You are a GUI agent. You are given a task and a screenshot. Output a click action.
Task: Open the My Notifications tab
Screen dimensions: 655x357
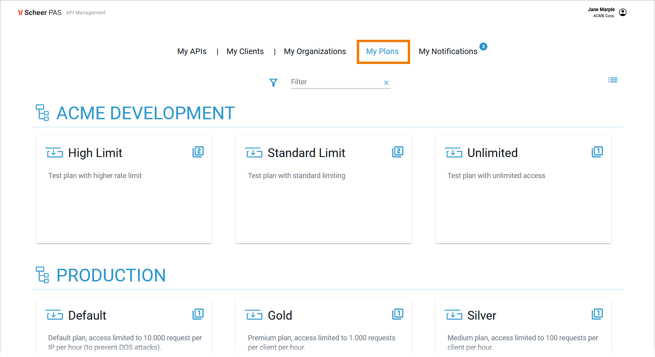[448, 51]
